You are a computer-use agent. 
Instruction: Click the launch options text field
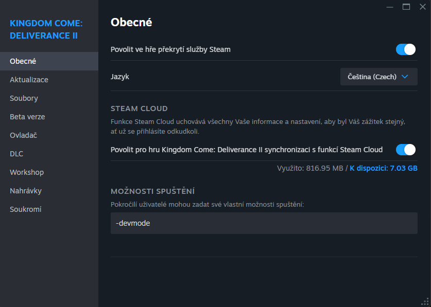pos(264,223)
